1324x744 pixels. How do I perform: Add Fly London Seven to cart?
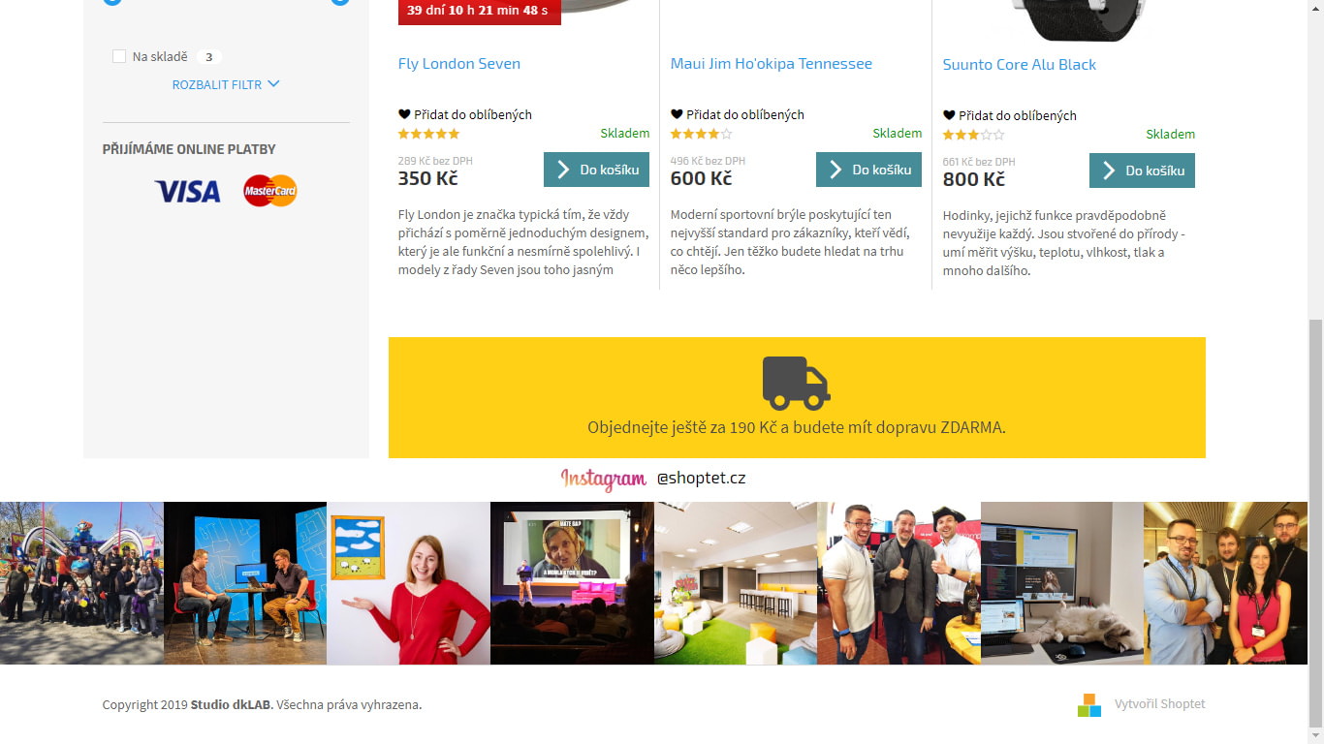pos(596,170)
